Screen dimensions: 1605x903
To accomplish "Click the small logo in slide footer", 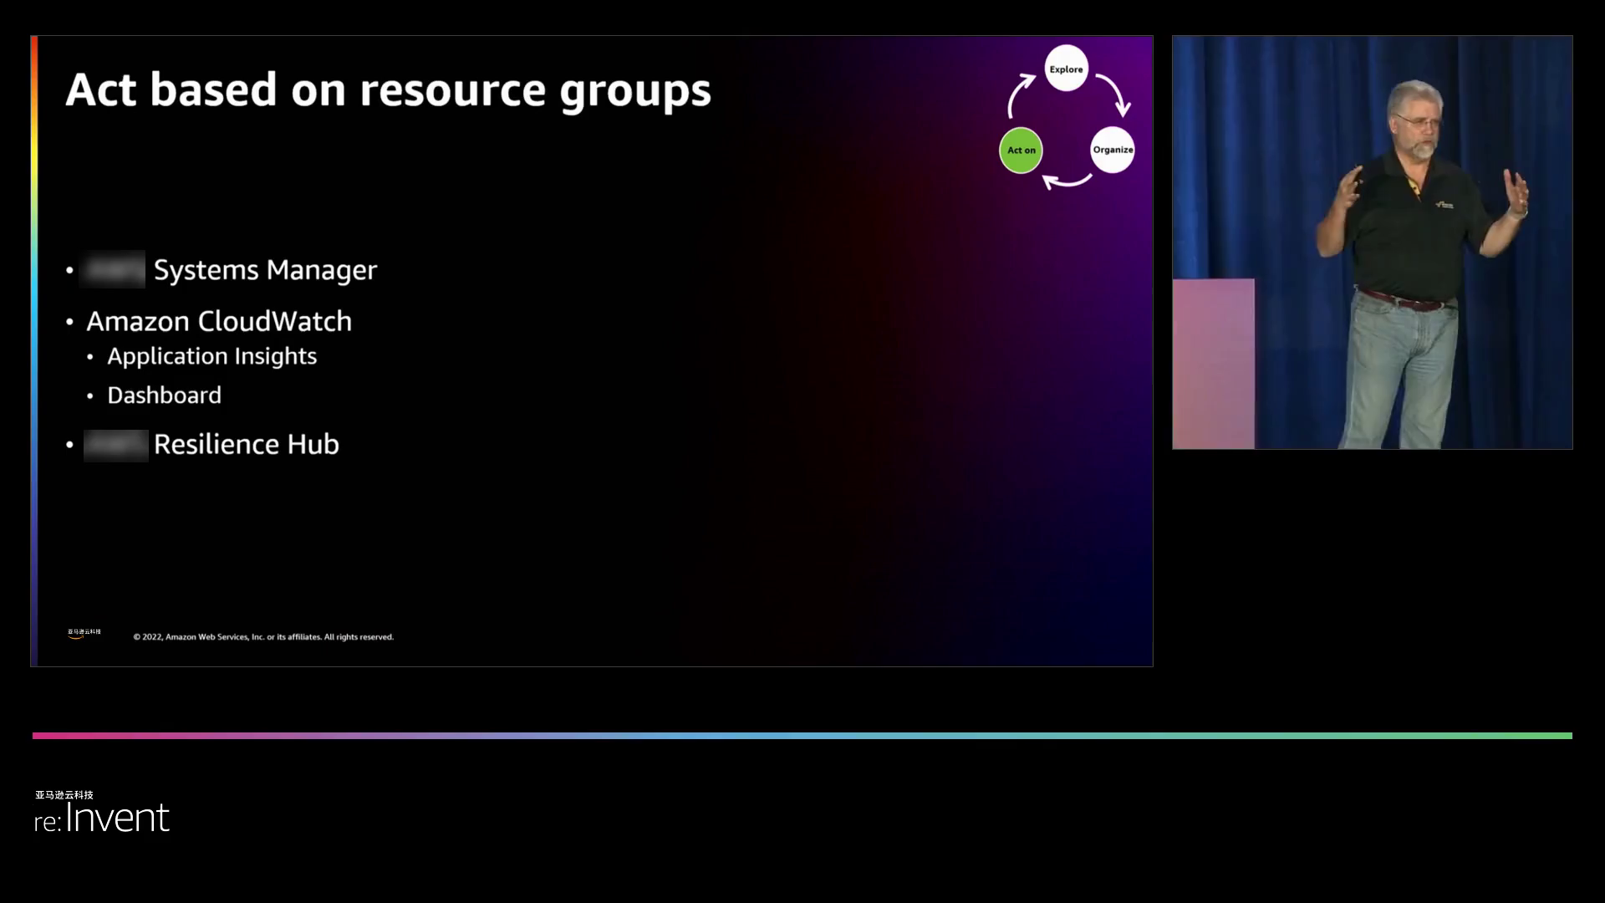I will click(84, 634).
